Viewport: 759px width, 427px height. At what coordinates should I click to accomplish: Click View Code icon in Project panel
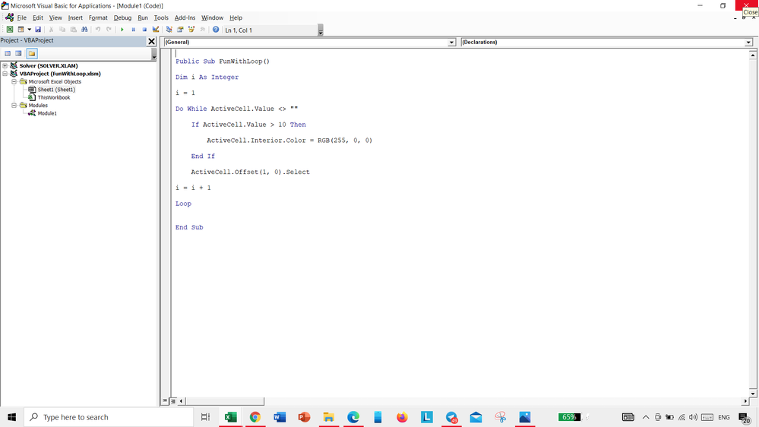8,53
